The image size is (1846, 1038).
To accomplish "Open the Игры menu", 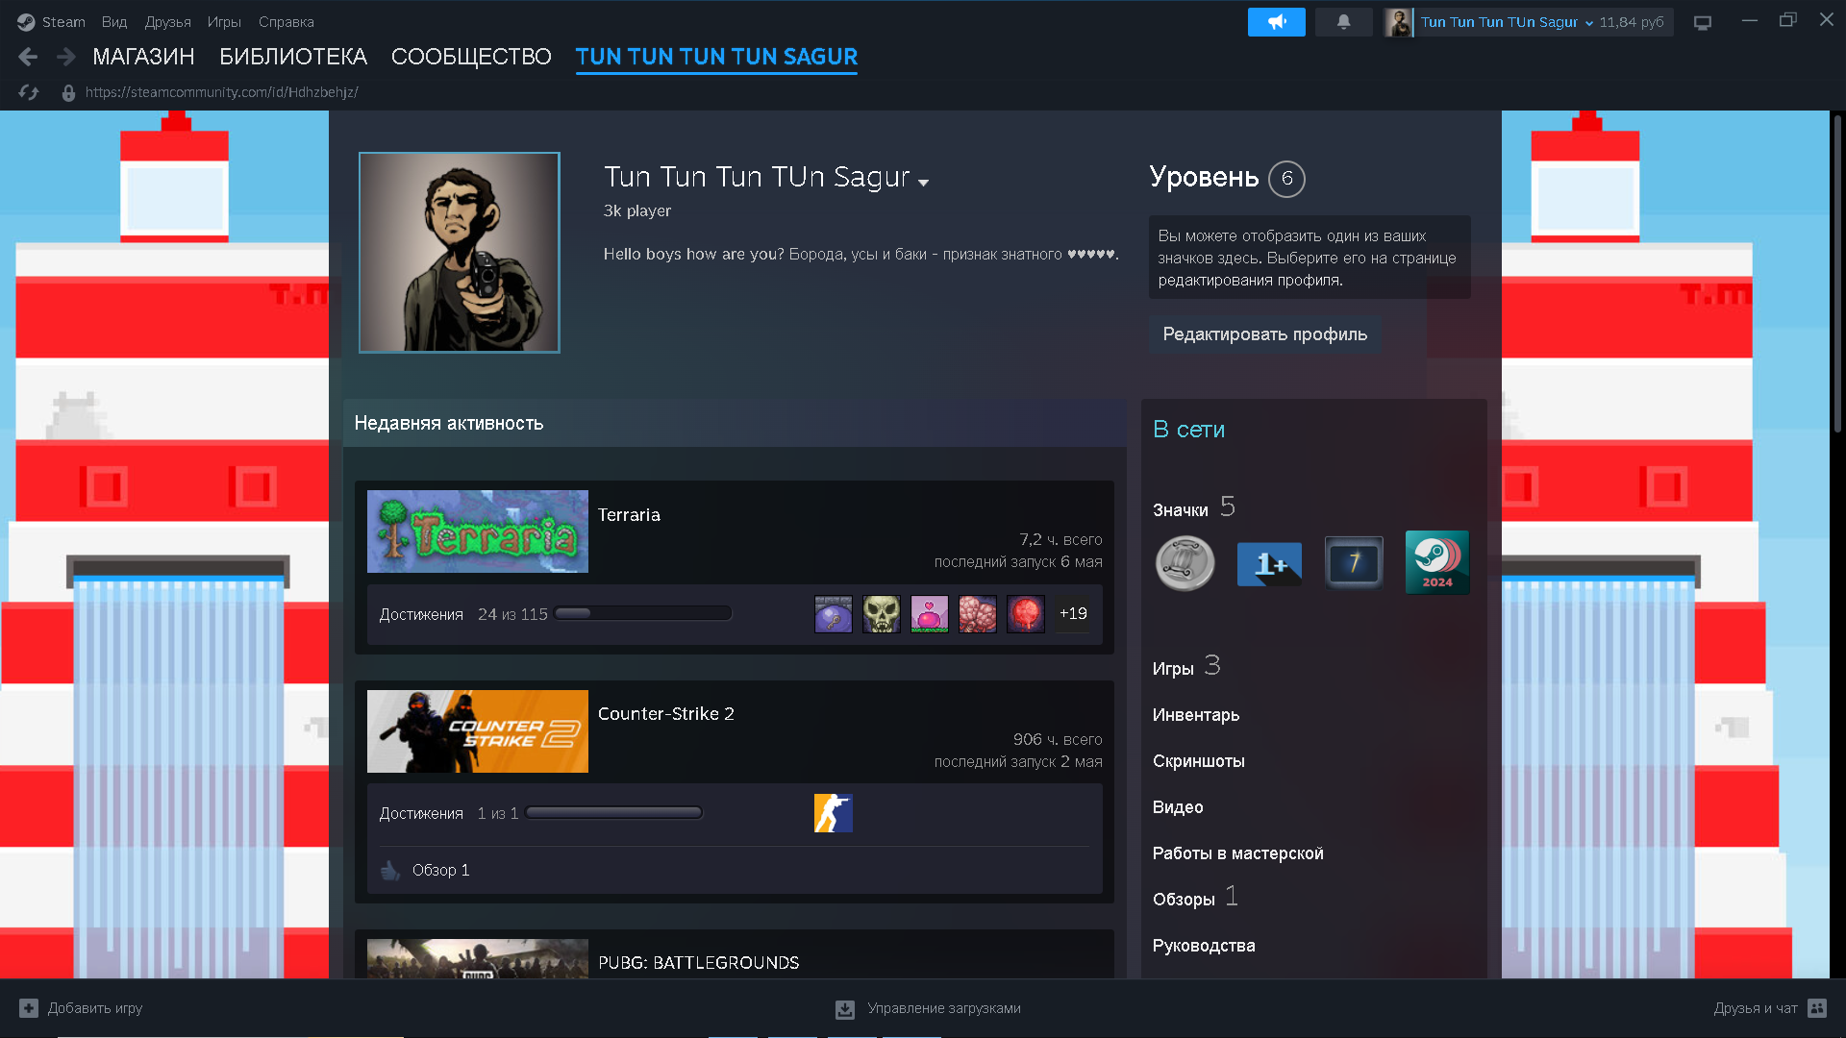I will click(224, 22).
